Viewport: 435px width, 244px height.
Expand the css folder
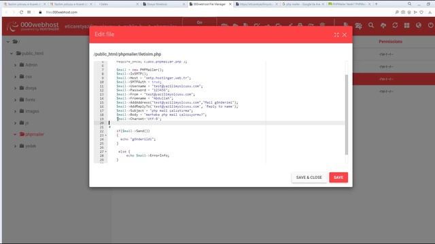click(x=16, y=77)
